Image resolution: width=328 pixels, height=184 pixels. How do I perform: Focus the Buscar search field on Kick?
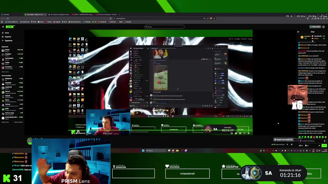click(x=164, y=27)
